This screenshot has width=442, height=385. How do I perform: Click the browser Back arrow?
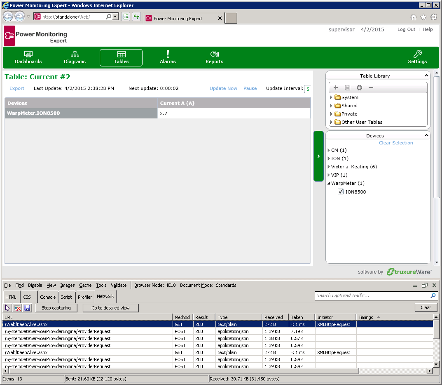point(8,17)
